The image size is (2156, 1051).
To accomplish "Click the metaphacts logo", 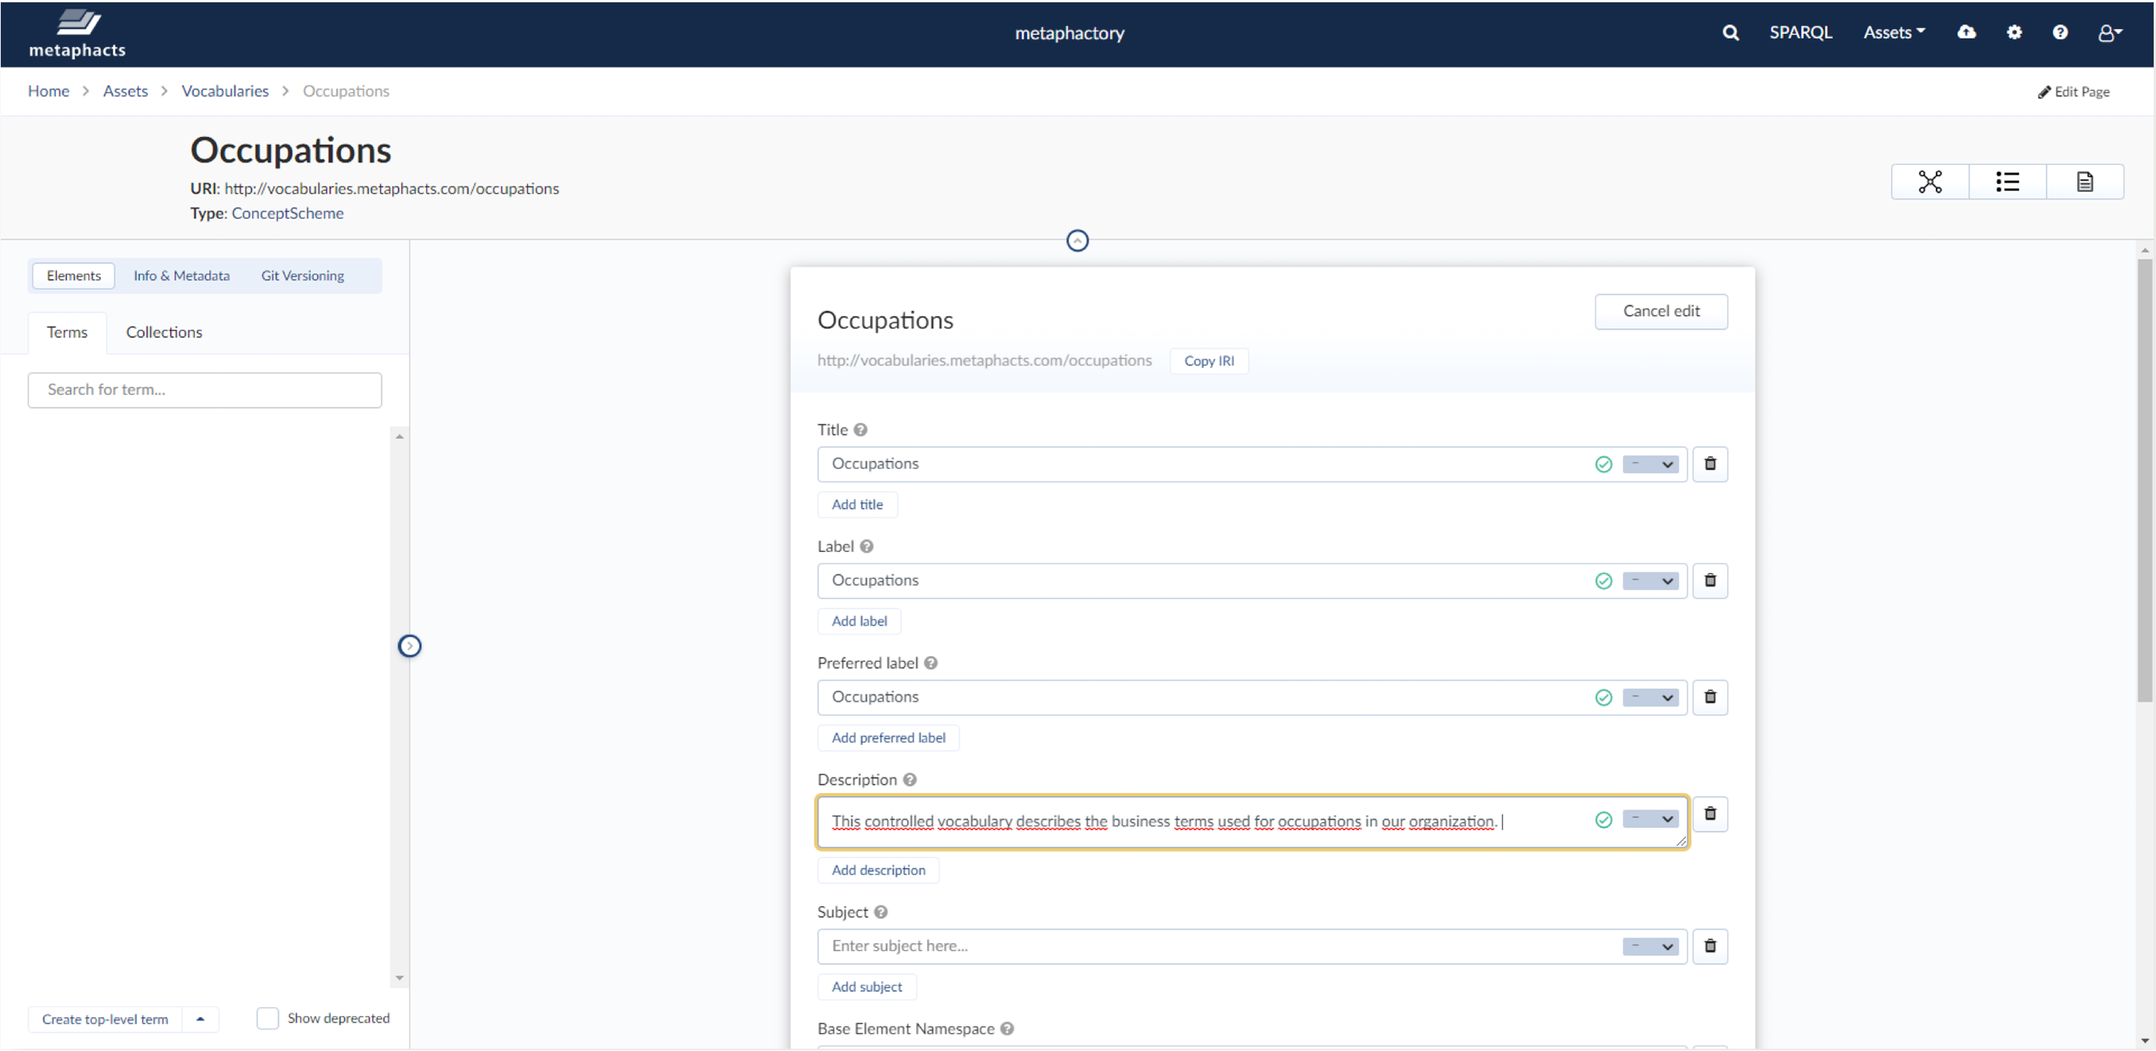I will tap(77, 33).
